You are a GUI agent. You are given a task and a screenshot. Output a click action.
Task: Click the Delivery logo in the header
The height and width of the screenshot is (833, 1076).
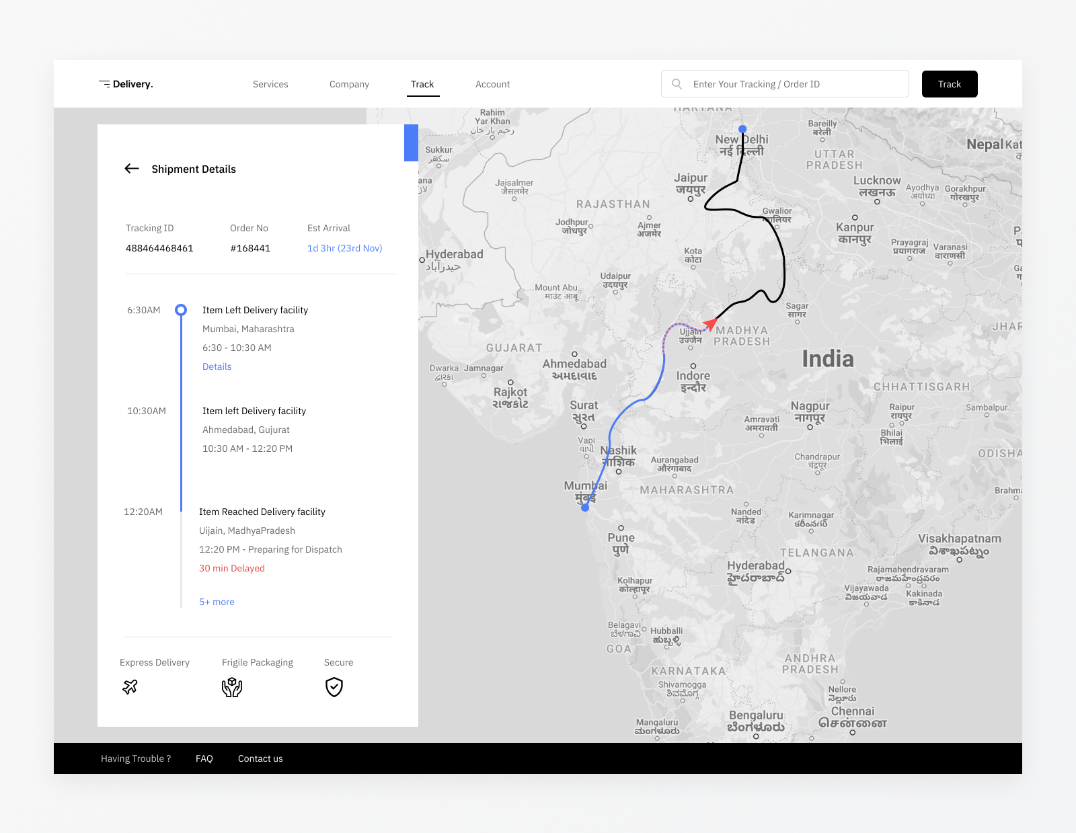[128, 83]
